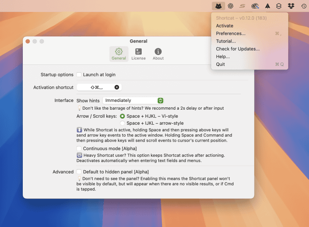Enable Launch at login
The height and width of the screenshot is (227, 309).
coord(79,75)
